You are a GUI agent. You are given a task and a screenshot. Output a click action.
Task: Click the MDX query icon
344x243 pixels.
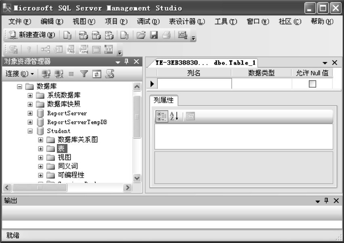pyautogui.click(x=83, y=35)
